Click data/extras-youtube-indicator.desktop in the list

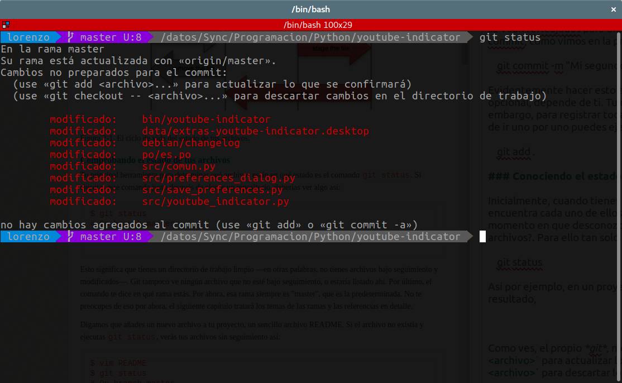coord(256,131)
